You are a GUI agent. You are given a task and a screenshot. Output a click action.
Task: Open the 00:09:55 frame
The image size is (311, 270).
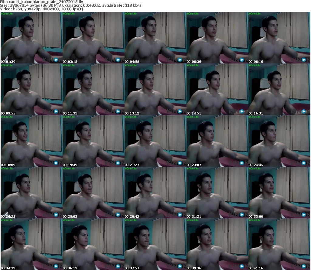tap(32, 89)
